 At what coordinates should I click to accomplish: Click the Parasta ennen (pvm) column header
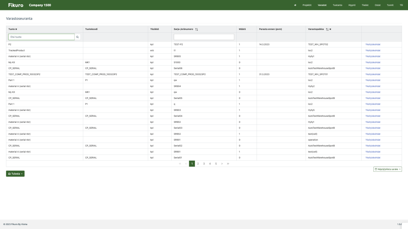tap(271, 29)
